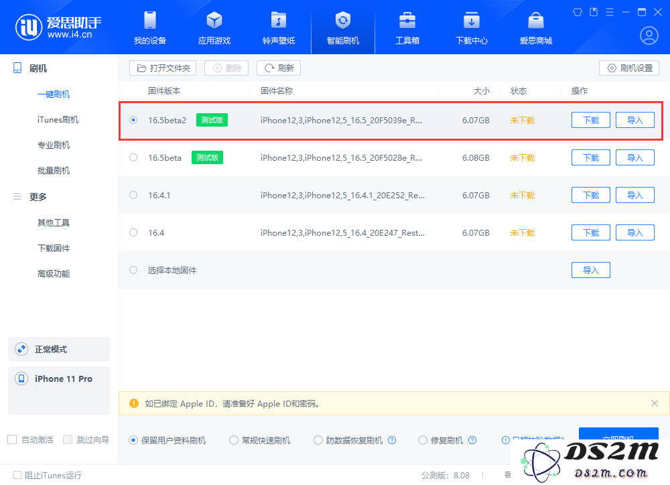Open the 专业刷机 sidebar item
This screenshot has width=670, height=485.
coord(54,145)
